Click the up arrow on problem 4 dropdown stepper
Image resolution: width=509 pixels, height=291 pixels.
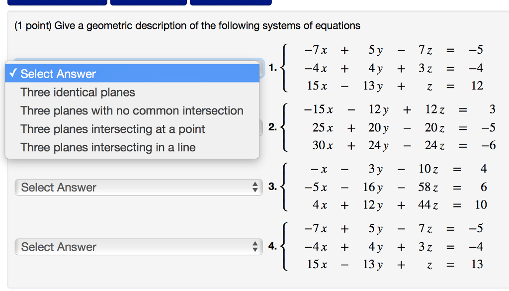[254, 244]
